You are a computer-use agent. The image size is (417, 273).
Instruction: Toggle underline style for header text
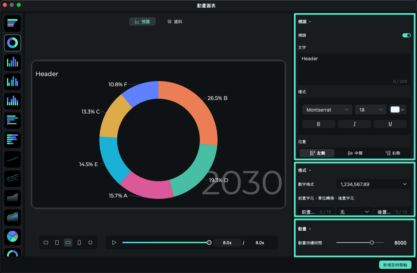coord(390,124)
